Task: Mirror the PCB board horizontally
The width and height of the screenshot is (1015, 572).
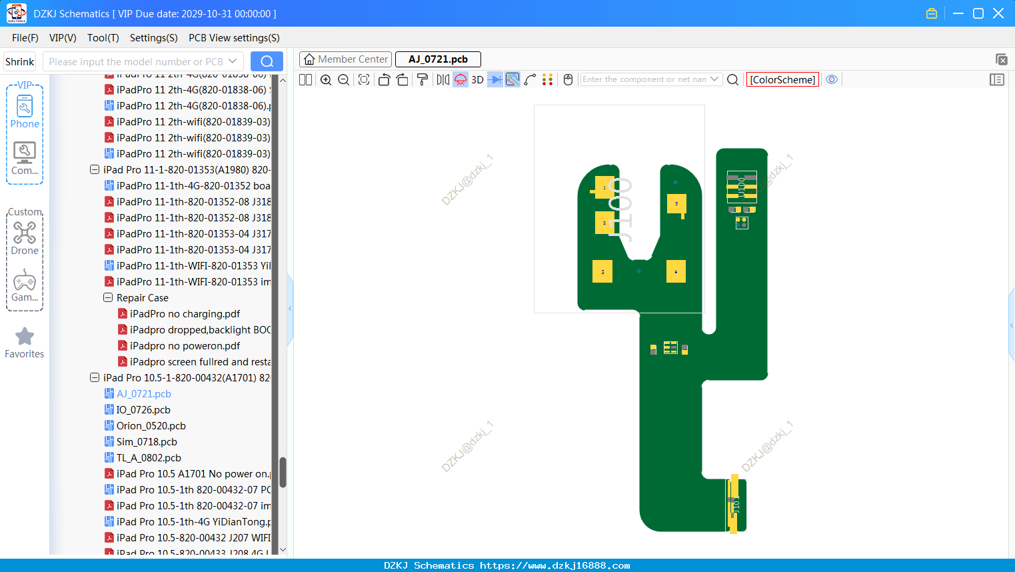Action: click(443, 79)
